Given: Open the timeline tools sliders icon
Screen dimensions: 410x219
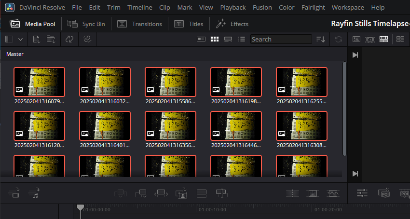Looking at the screenshot, I should pos(362,193).
